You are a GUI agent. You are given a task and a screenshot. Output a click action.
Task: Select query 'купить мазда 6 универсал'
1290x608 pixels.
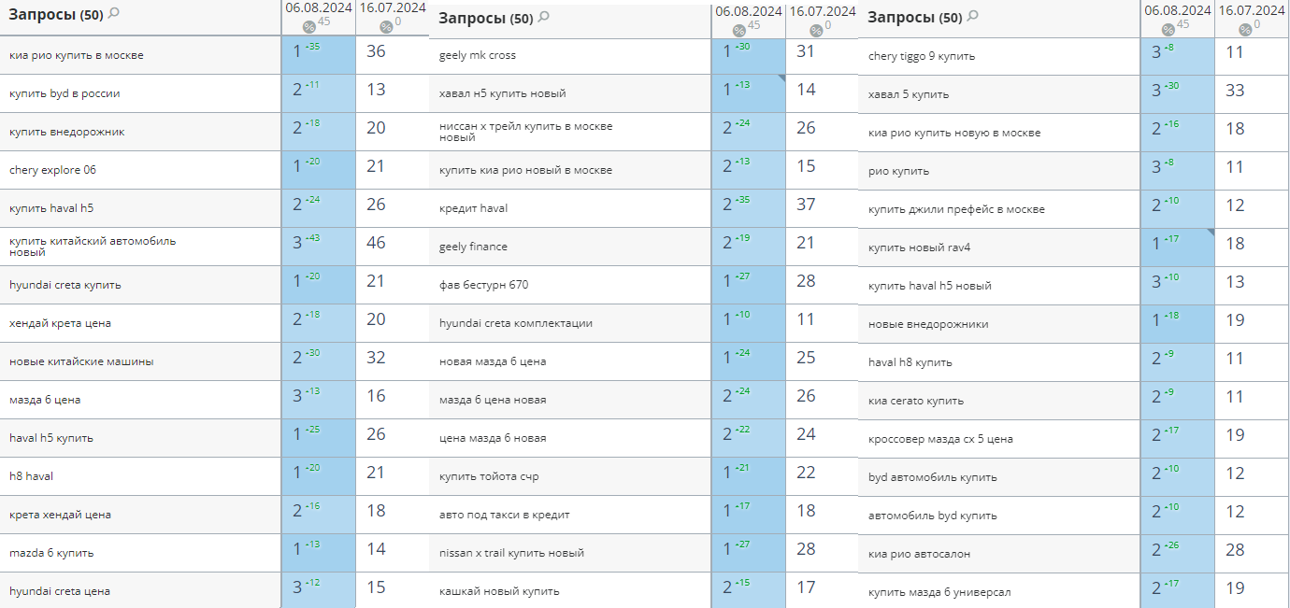click(939, 592)
